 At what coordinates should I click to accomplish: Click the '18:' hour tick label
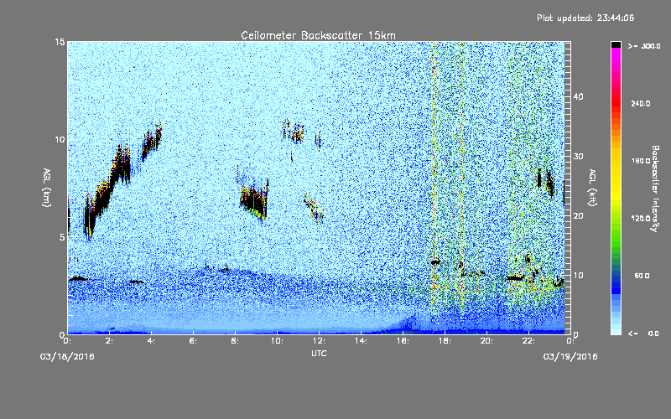click(445, 341)
